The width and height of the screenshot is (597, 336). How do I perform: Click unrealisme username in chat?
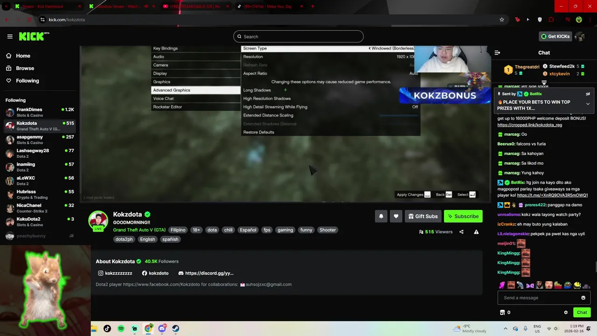pos(508,215)
